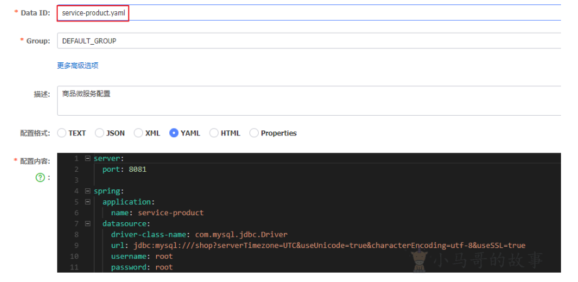Select the HTML format radio button
Viewport: 578px width, 282px height.
(x=214, y=133)
